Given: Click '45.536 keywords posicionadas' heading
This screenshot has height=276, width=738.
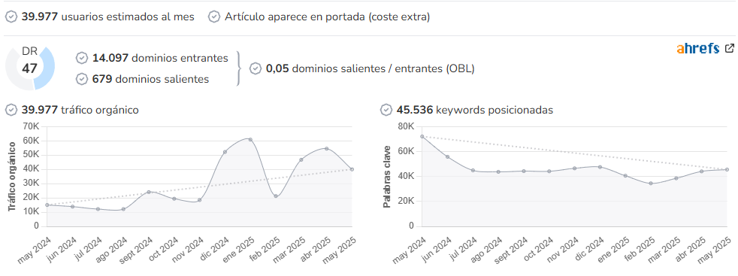Looking at the screenshot, I should [x=475, y=111].
